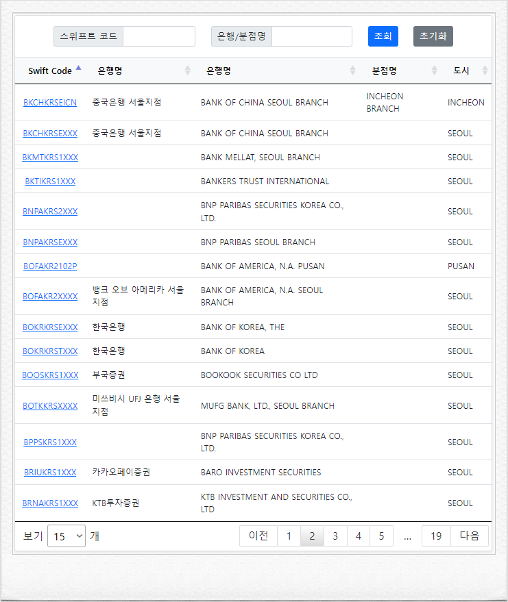Screen dimensions: 508x602
Task: Click KTB INVESTMENT AND SECURITIES CO., LTD text
Action: (276, 503)
